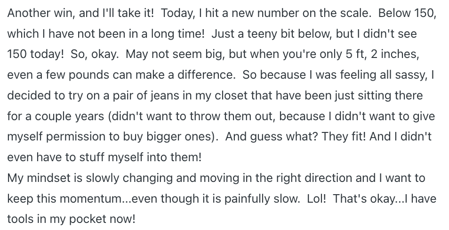Click the text "They fit!"

pos(344,137)
